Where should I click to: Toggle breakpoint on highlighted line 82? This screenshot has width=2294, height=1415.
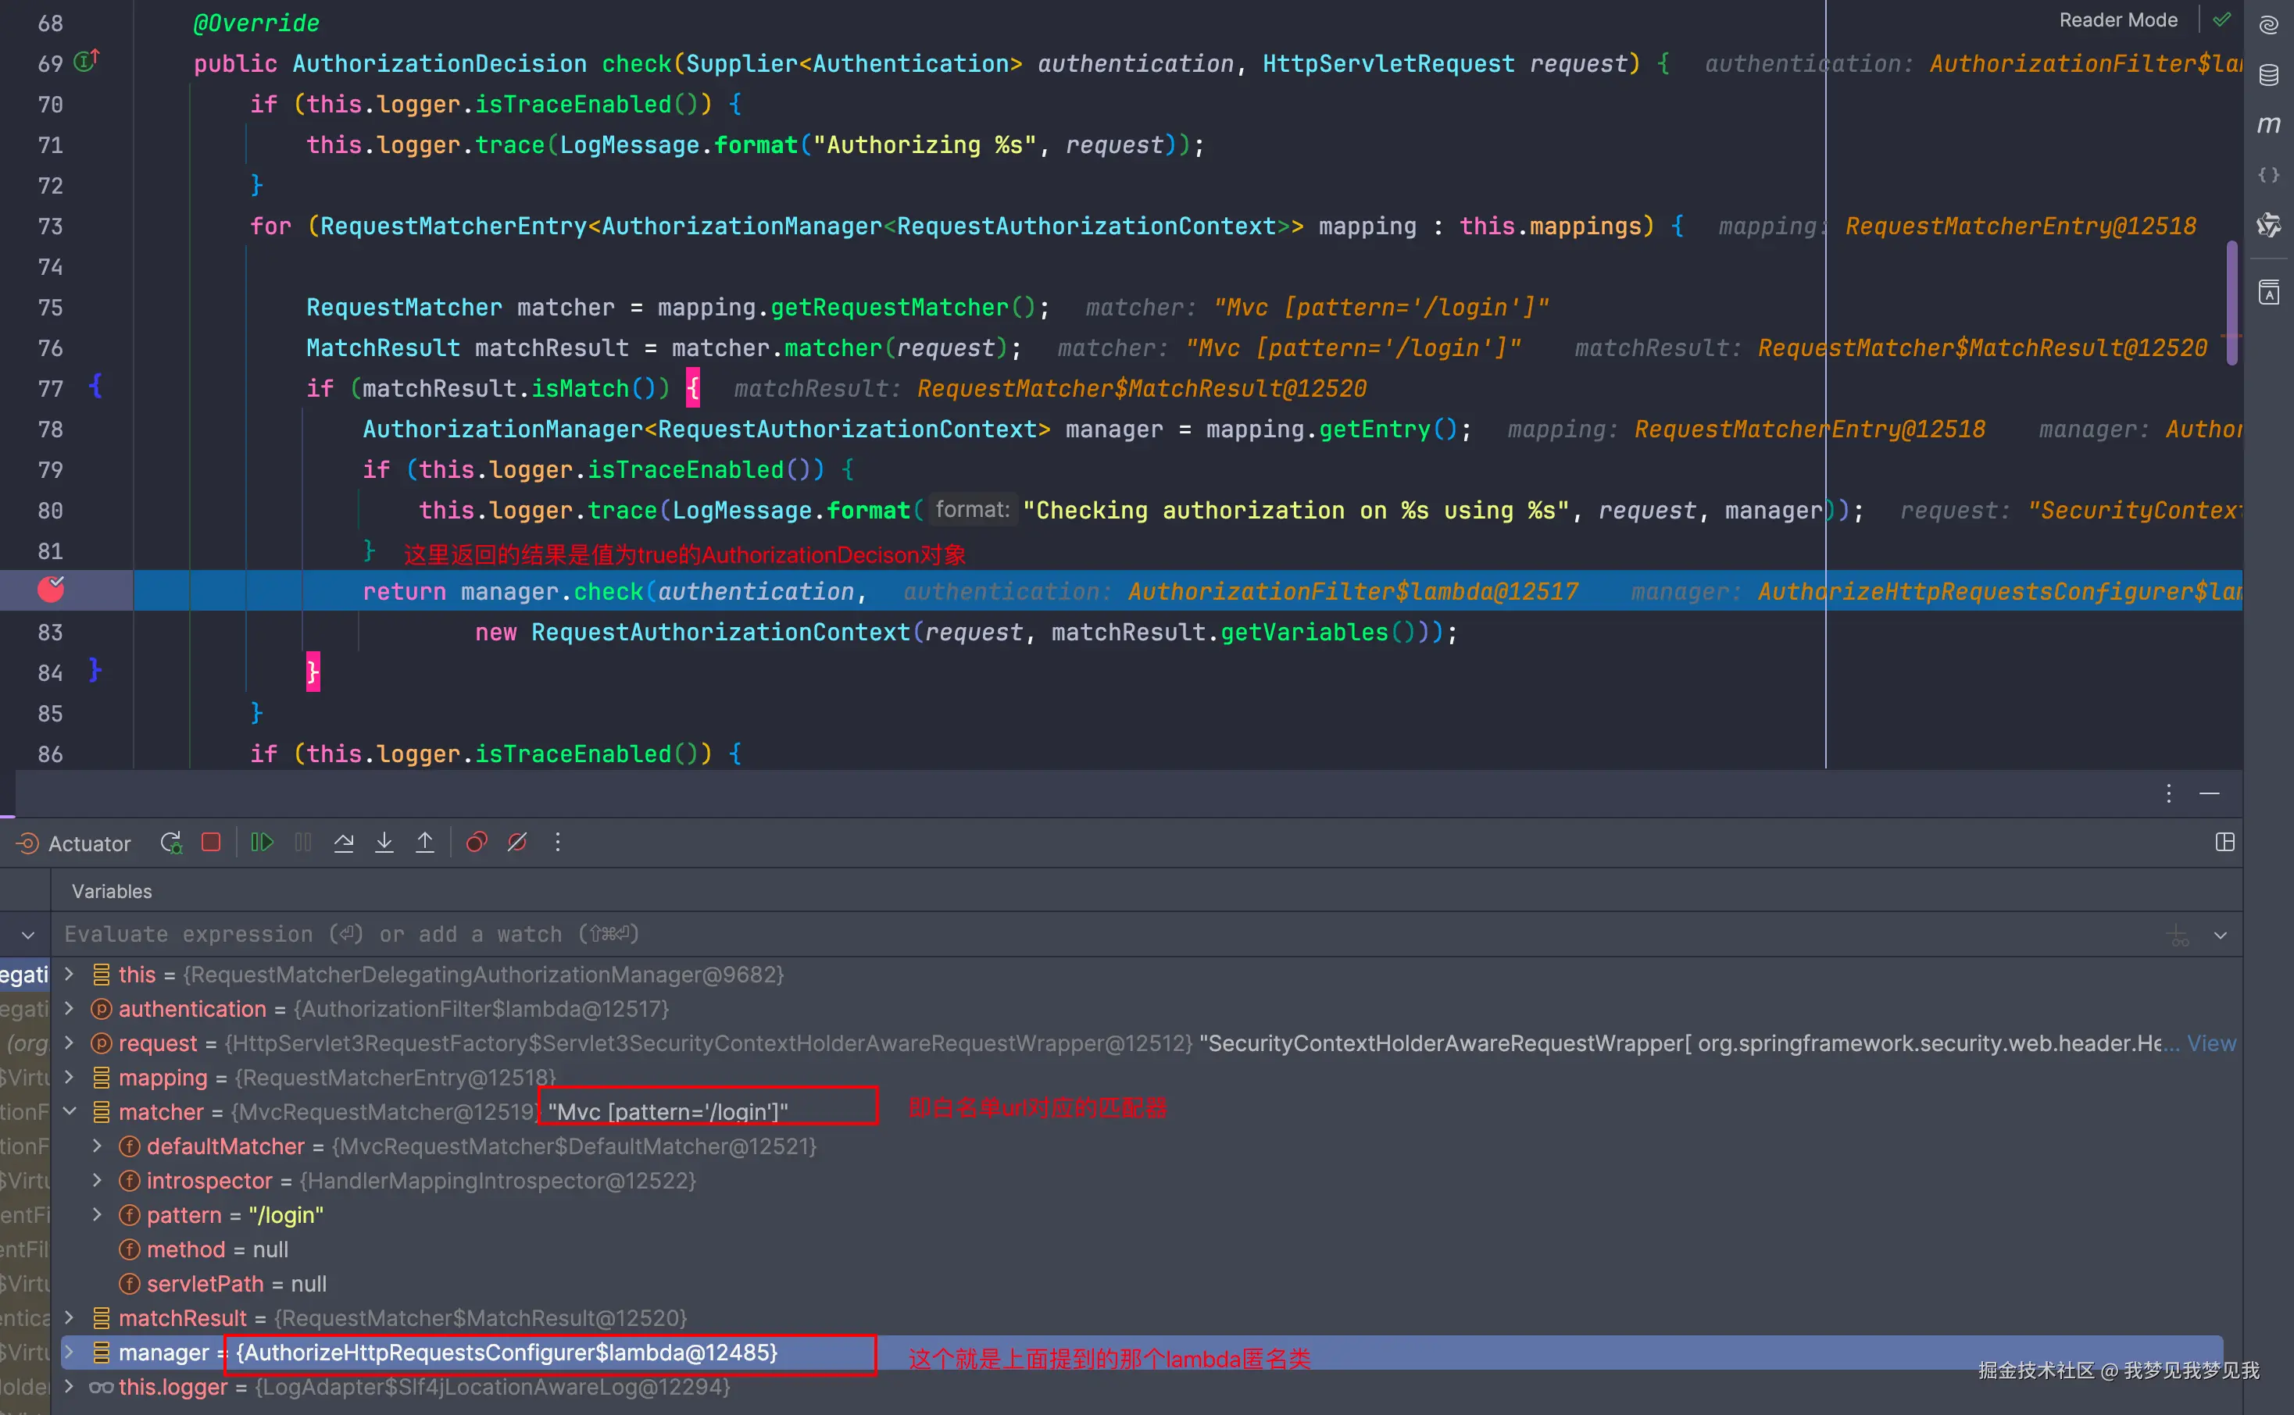51,590
